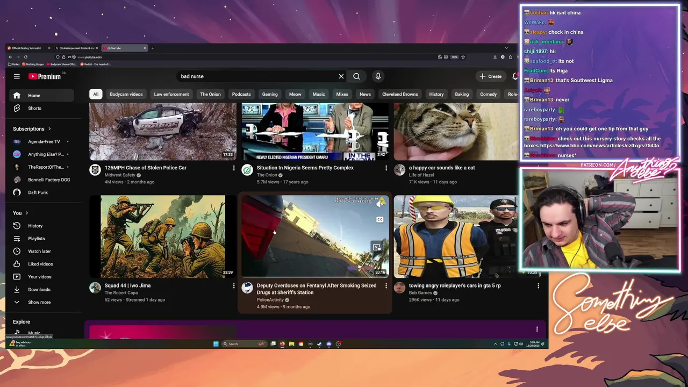Toggle mute on the Deputy Overdoses preview
This screenshot has height=387, width=688.
[x=381, y=203]
